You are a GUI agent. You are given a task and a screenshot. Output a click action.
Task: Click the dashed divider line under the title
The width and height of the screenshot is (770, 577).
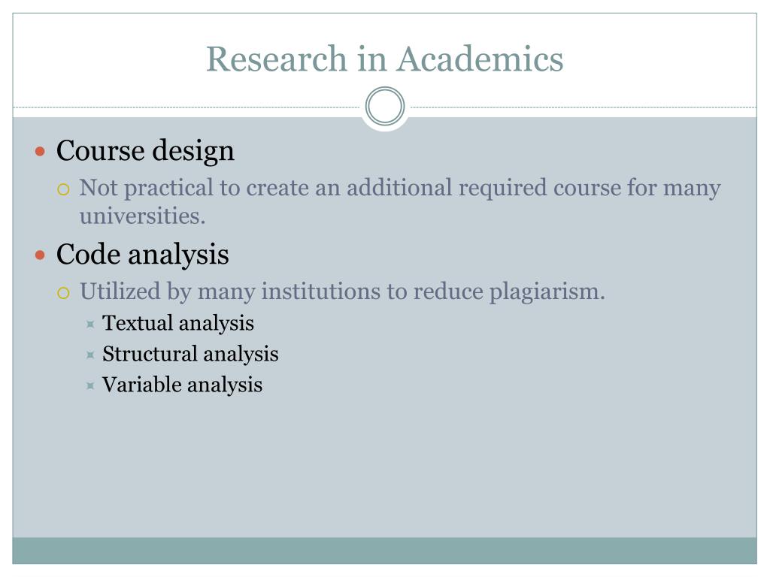click(x=186, y=107)
